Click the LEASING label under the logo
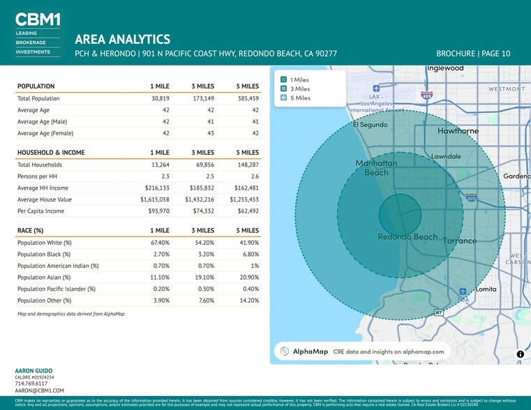Screen dimensions: 531x410 26,33
